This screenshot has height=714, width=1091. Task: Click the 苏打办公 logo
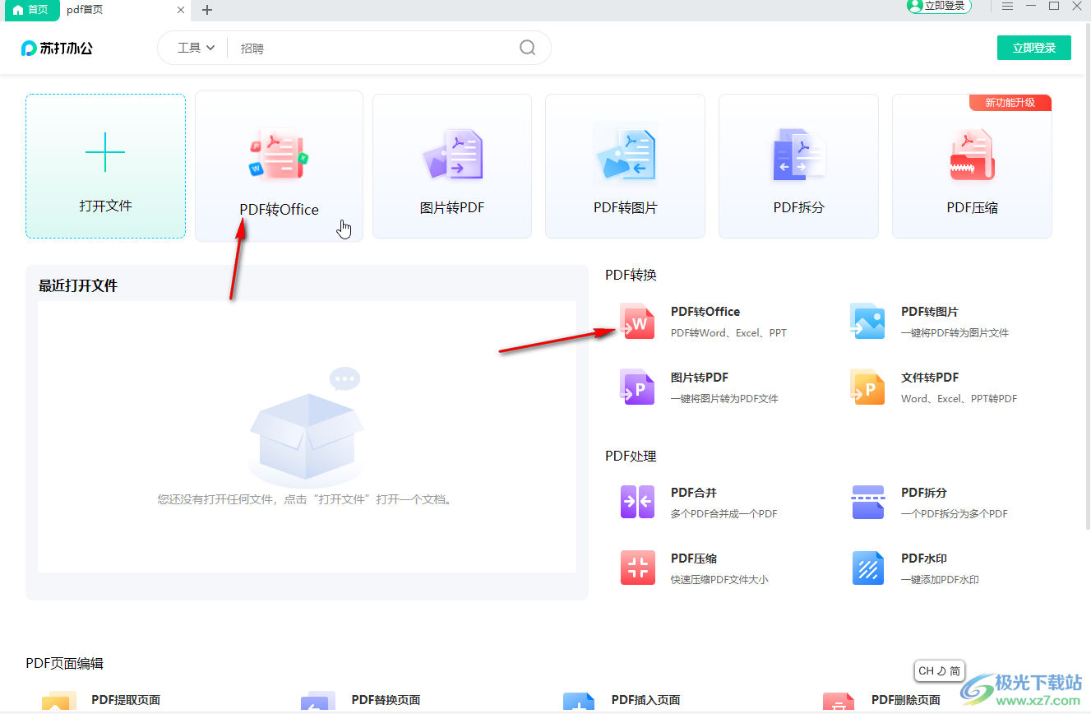pos(57,49)
